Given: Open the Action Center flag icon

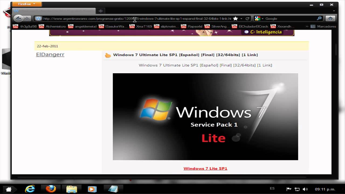Looking at the screenshot, I should [x=288, y=189].
